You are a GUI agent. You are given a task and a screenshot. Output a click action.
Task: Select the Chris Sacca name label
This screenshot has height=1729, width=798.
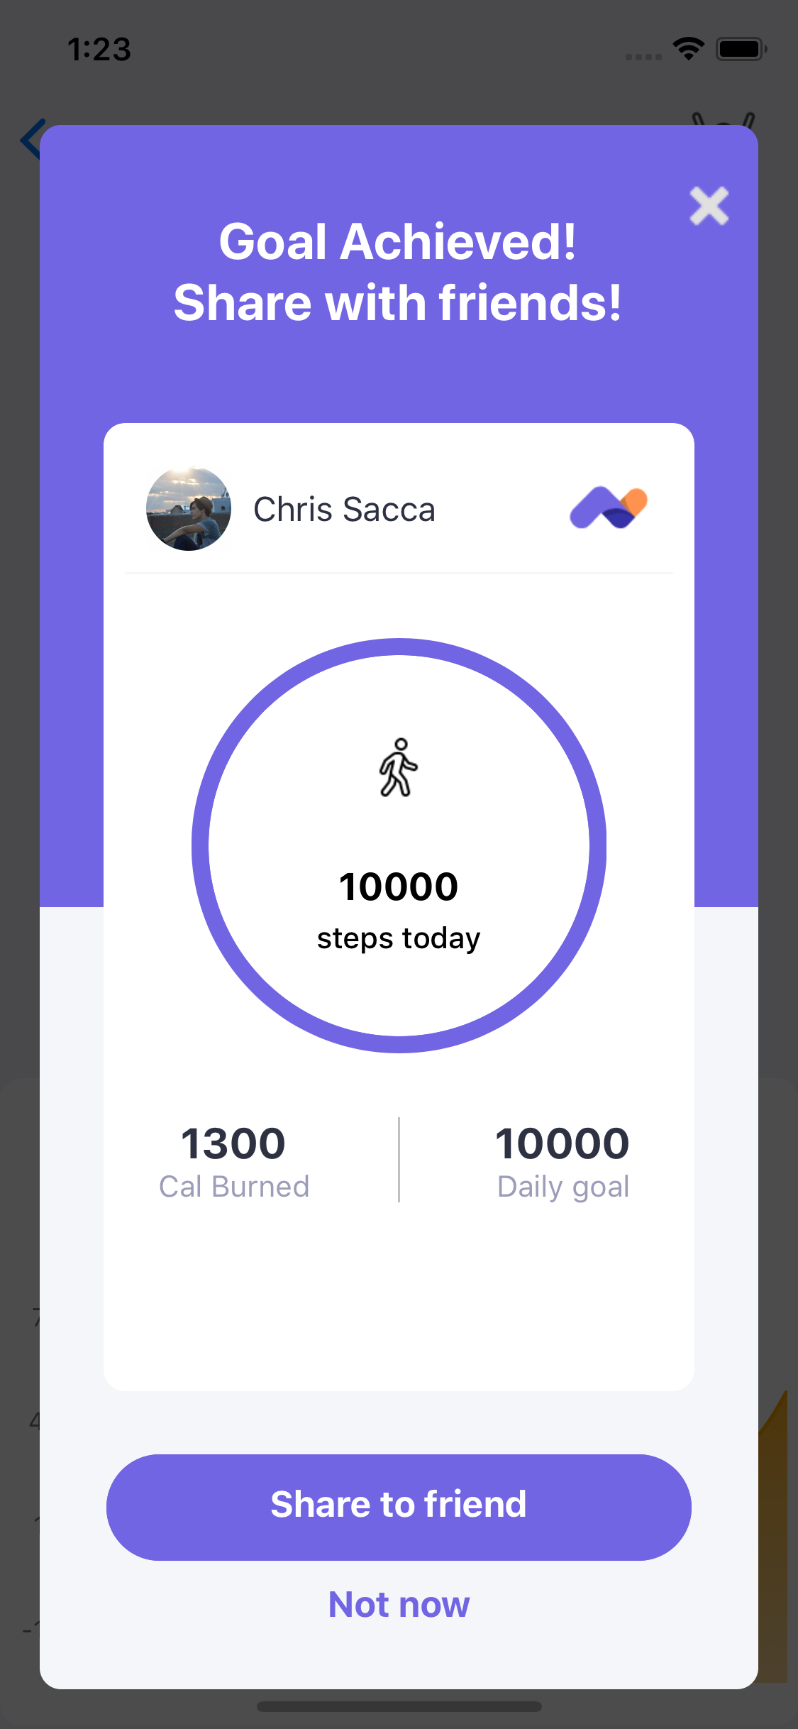point(344,510)
